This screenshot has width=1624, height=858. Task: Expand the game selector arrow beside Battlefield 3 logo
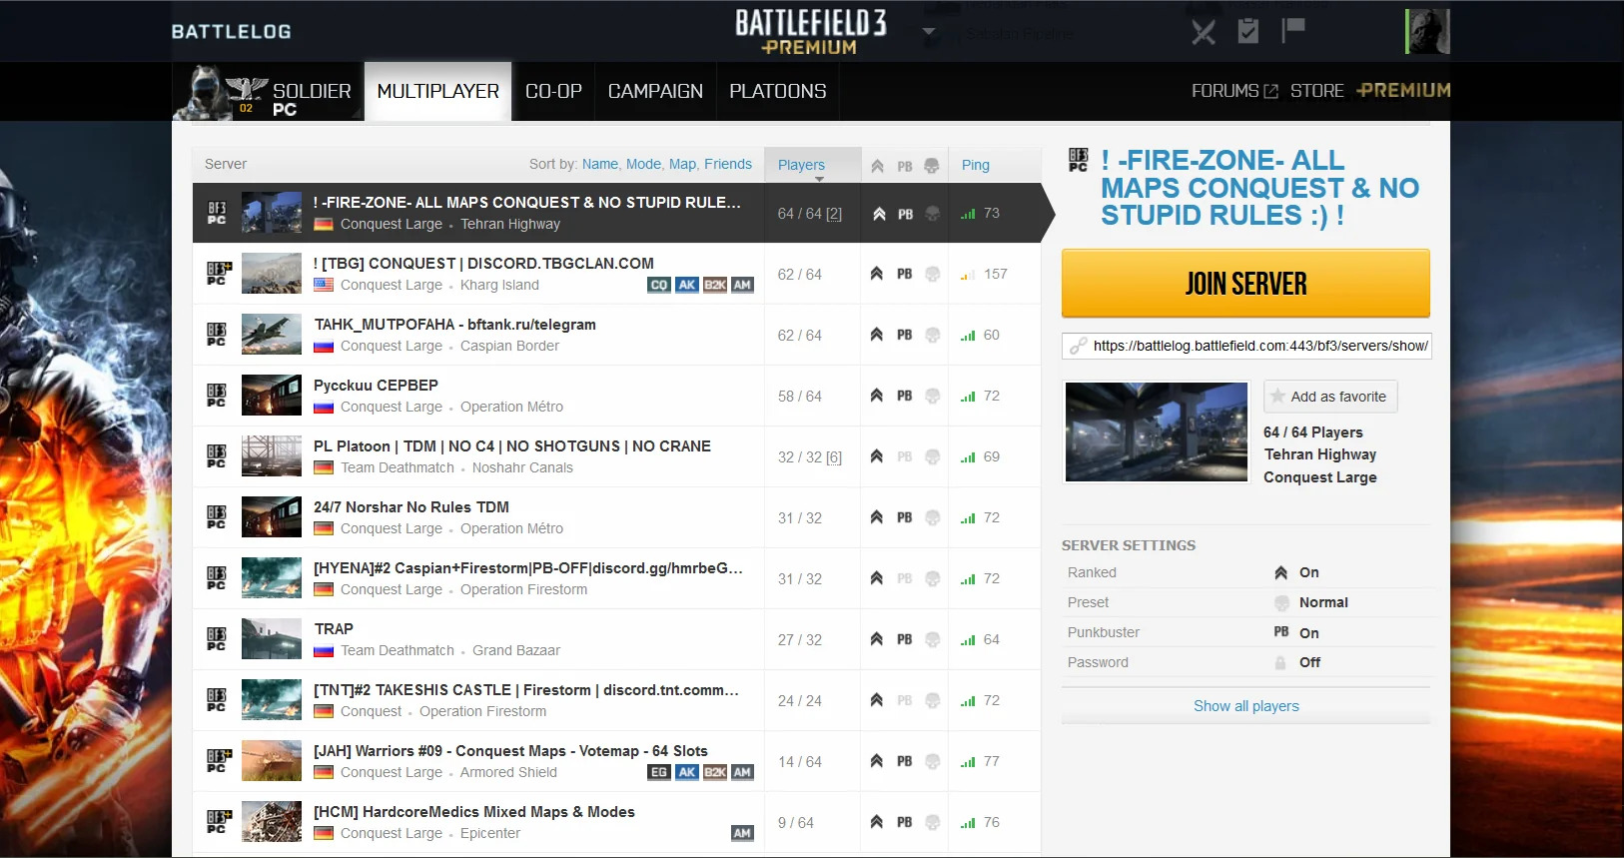coord(929,31)
